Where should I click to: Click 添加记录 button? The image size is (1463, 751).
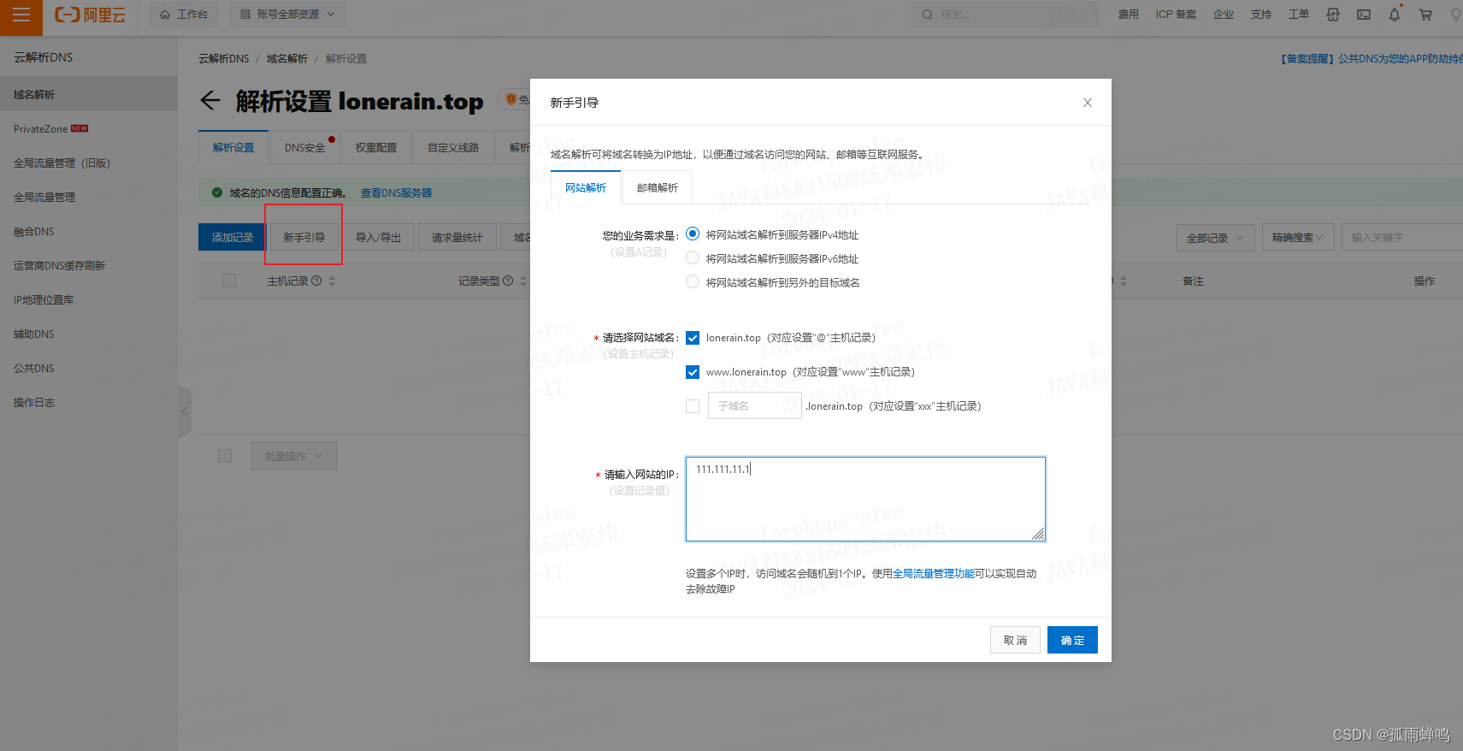pyautogui.click(x=233, y=237)
